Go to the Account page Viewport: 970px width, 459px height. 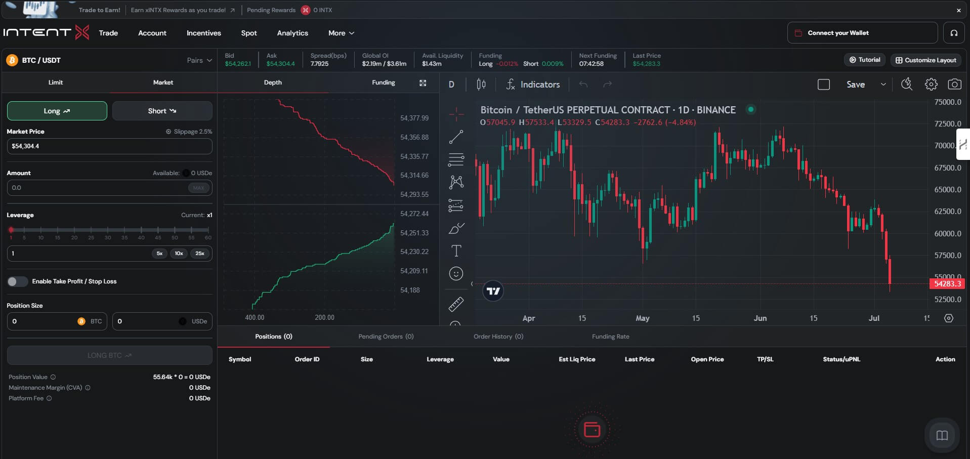point(152,33)
